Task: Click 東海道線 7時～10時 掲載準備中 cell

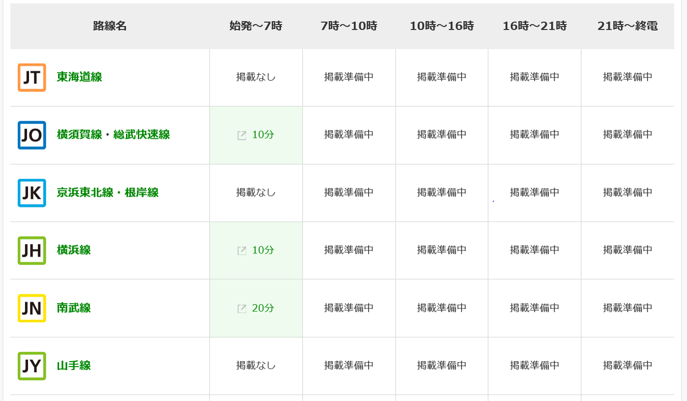Action: tap(349, 77)
